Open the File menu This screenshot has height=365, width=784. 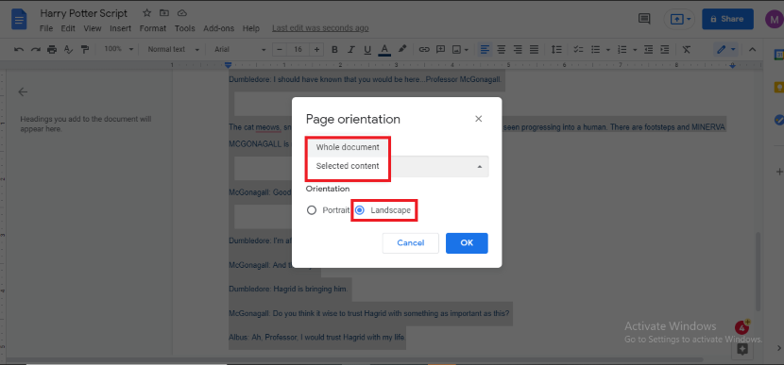pos(46,28)
